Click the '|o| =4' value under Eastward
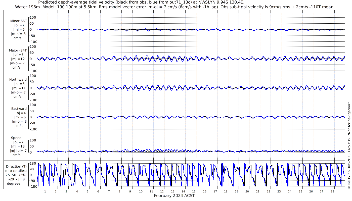Image resolution: width=352 pixels, height=201 pixels. [20, 113]
